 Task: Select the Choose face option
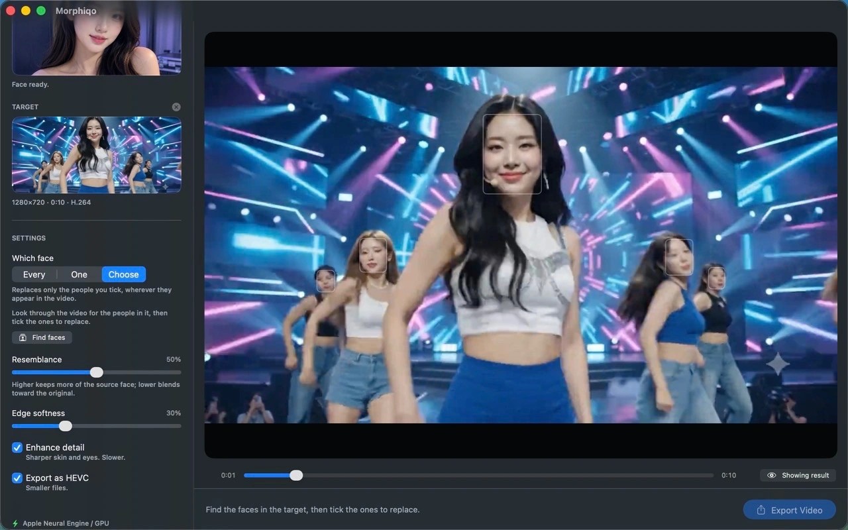[124, 274]
